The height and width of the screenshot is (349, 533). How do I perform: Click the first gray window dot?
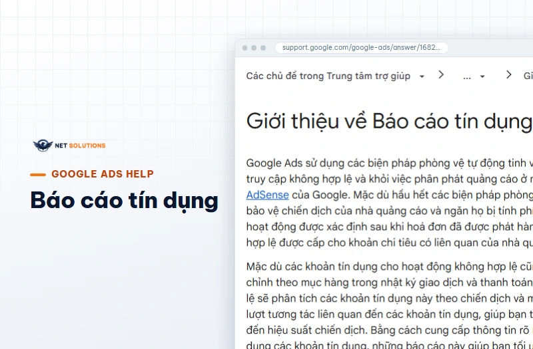[x=245, y=48]
